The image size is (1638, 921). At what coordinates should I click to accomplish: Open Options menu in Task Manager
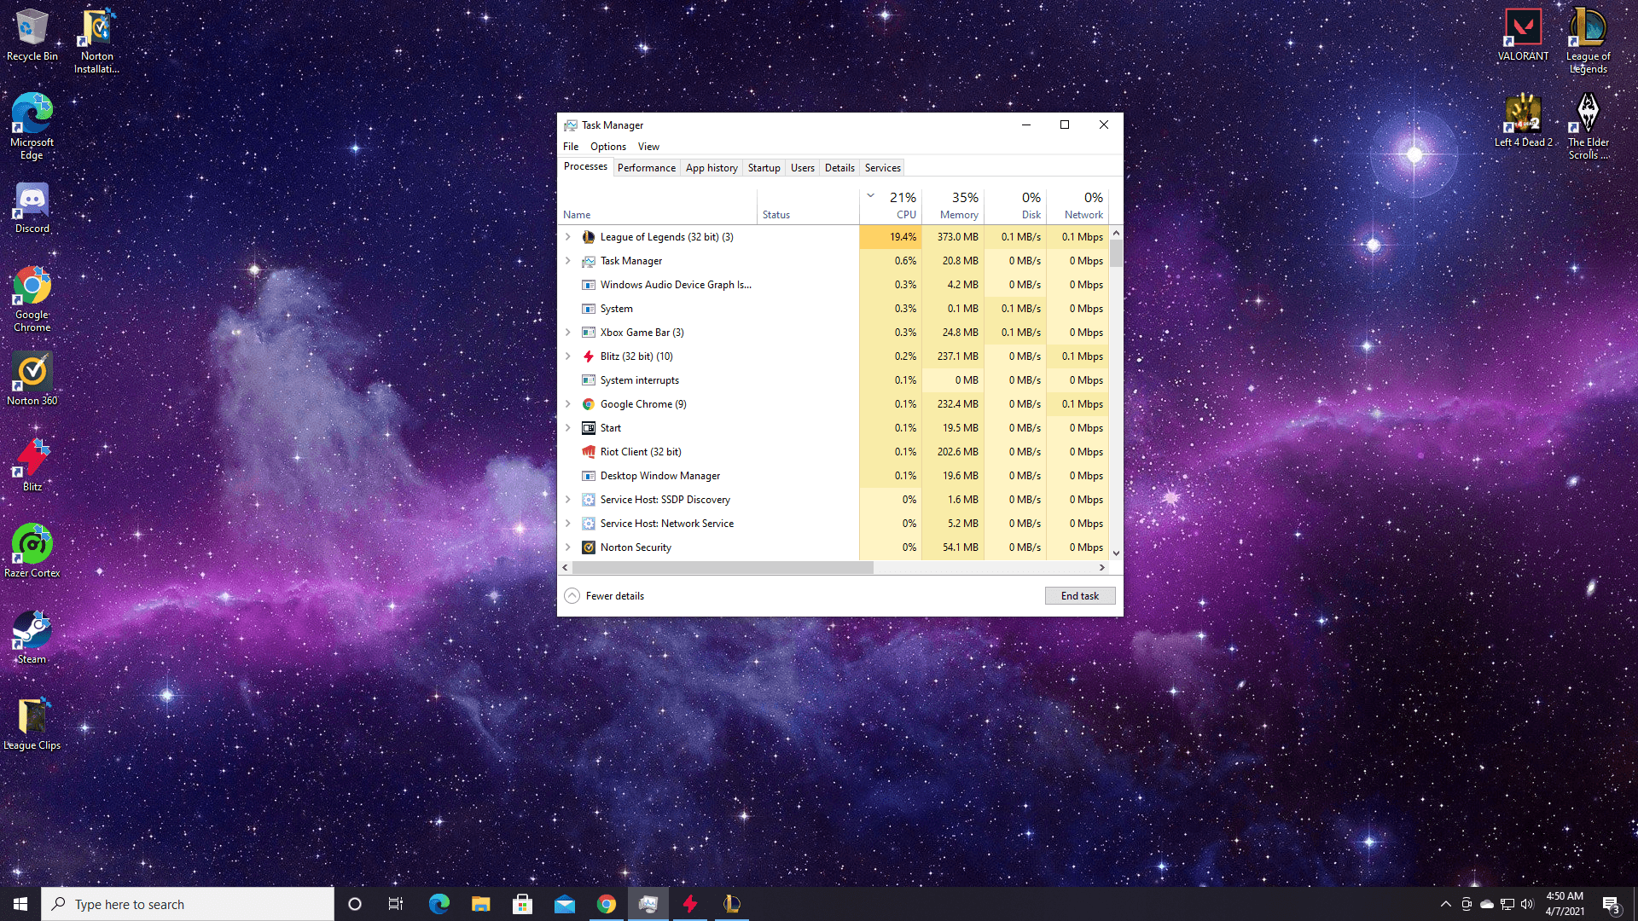coord(607,147)
